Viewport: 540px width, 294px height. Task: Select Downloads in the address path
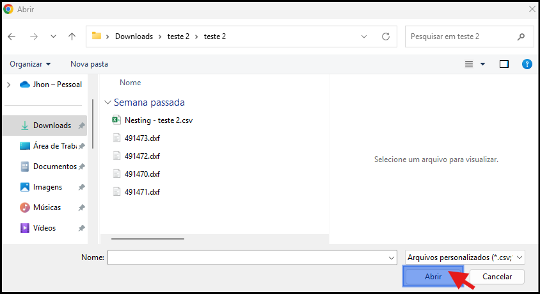(134, 37)
